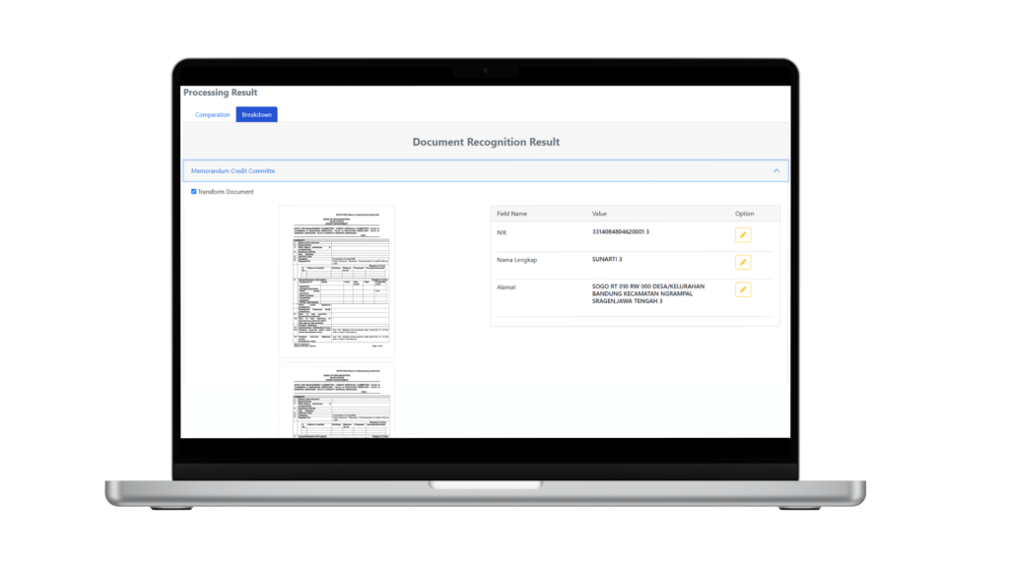Viewport: 1009px width, 567px height.
Task: Open the second document page thumbnail
Action: (x=336, y=401)
